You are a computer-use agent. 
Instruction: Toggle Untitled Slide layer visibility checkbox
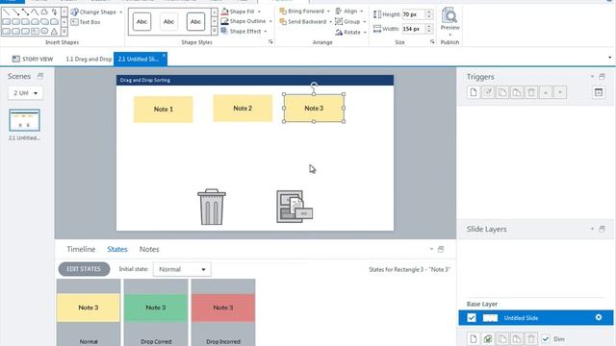472,318
